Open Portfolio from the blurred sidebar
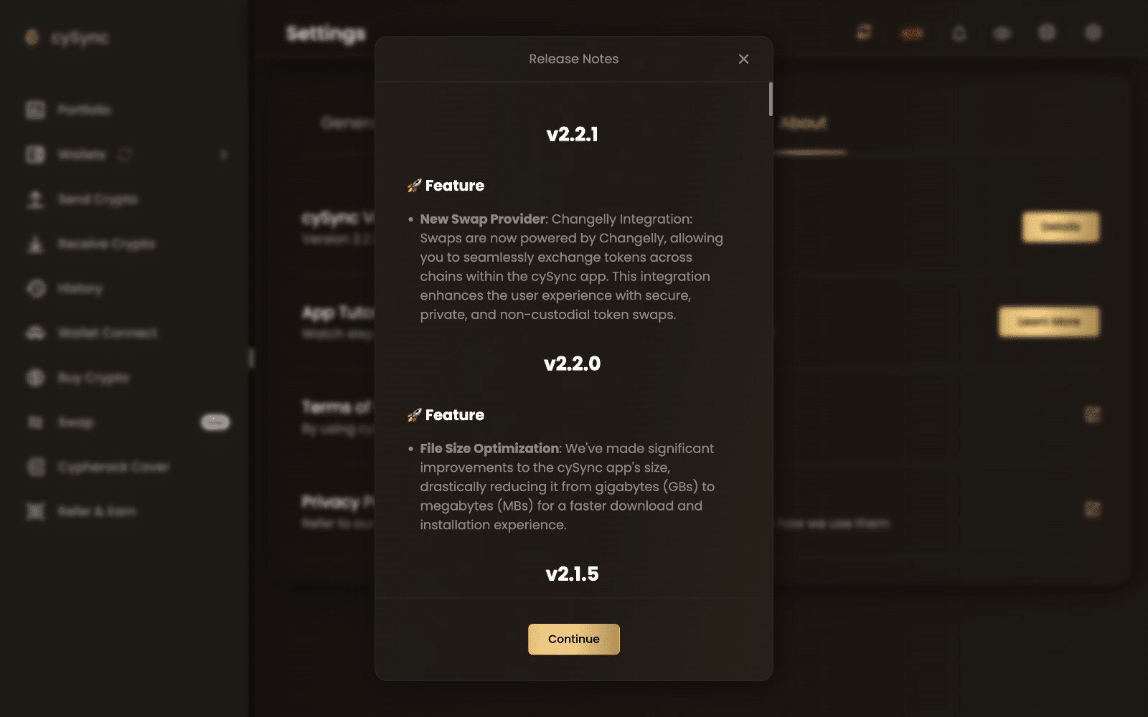The width and height of the screenshot is (1148, 717). 85,110
